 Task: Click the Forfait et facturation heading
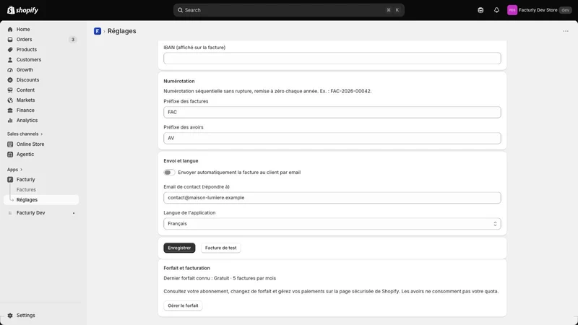tap(187, 268)
